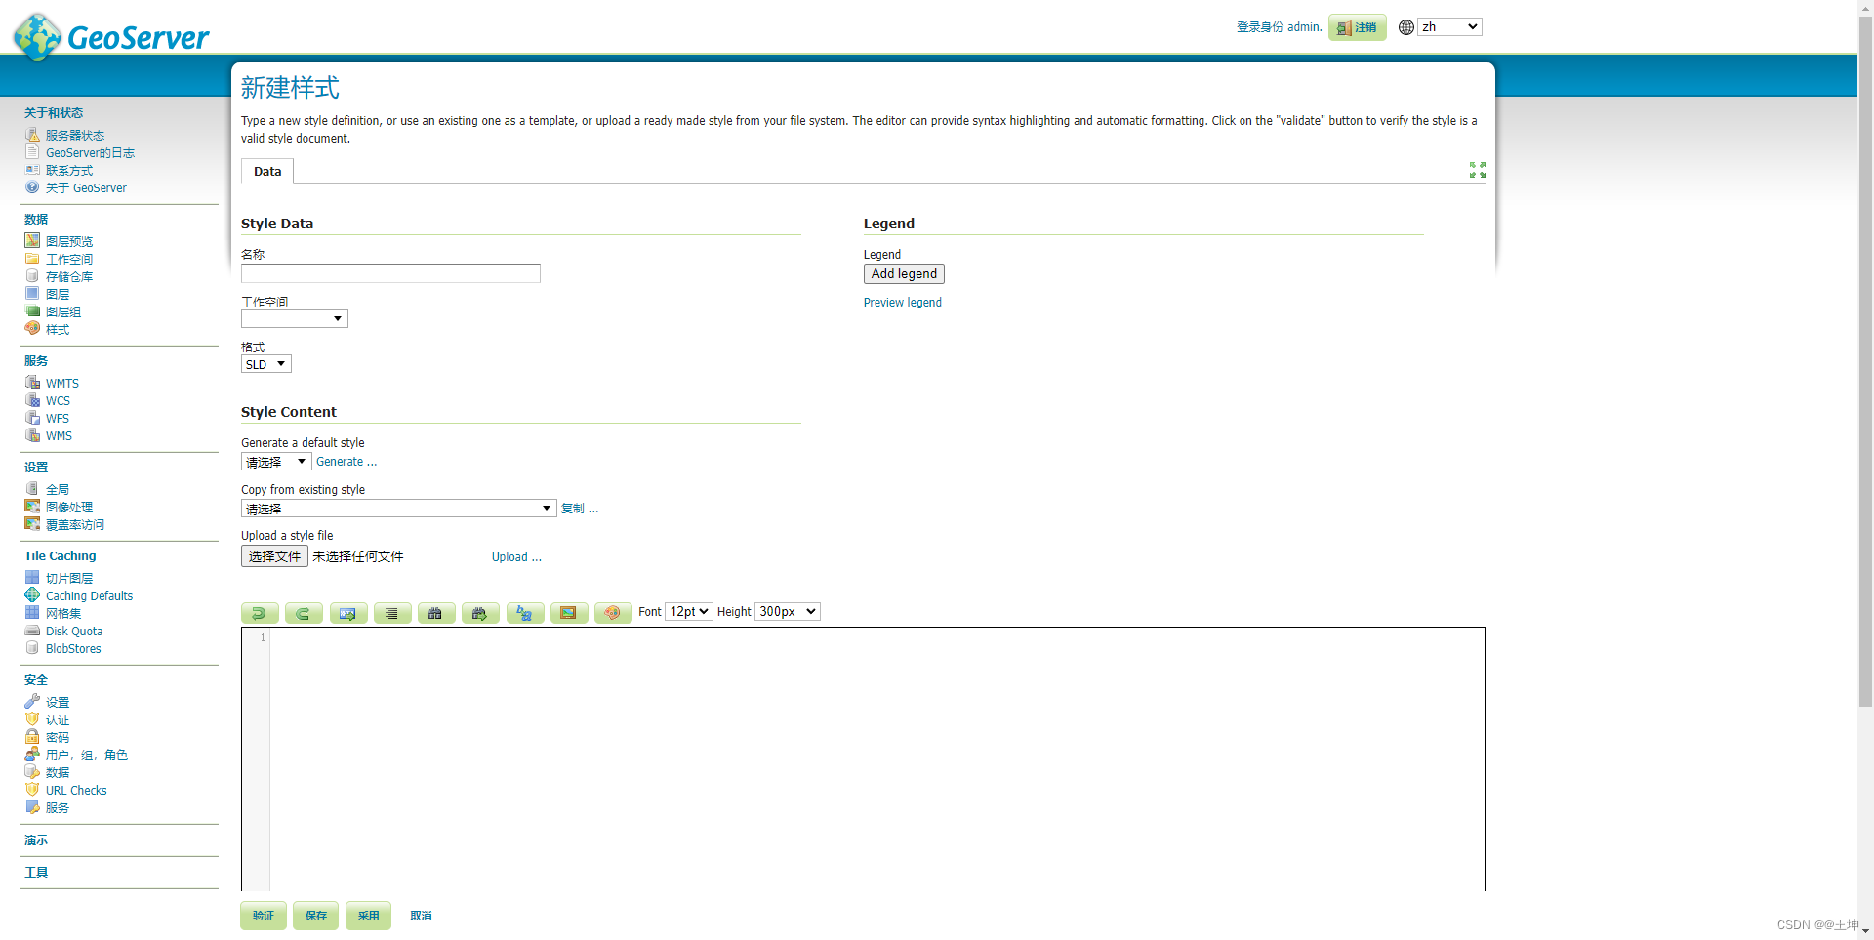Viewport: 1874px width, 940px height.
Task: Click the go-to-line toolbar icon
Action: tap(347, 613)
